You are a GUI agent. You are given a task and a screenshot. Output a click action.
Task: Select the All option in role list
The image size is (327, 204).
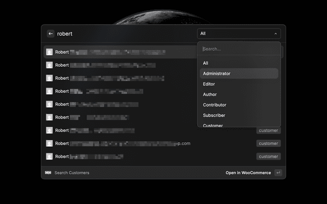[x=205, y=63]
